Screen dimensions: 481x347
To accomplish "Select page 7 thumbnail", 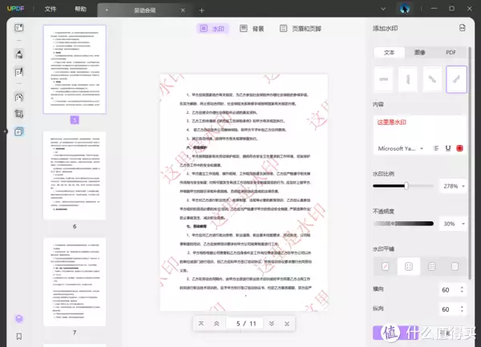I will click(75, 282).
